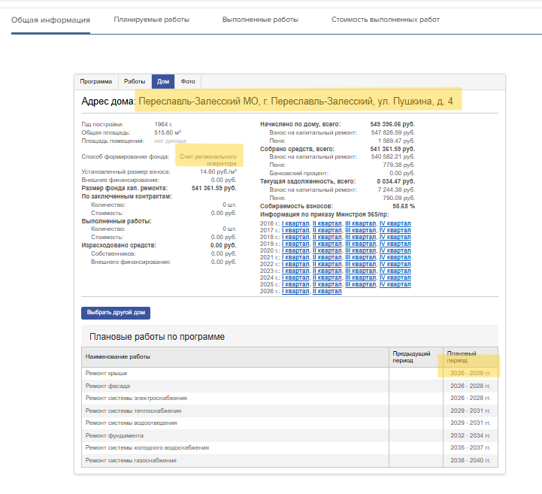542x494 pixels.
Task: Open 2020 III квартал report link
Action: (361, 250)
